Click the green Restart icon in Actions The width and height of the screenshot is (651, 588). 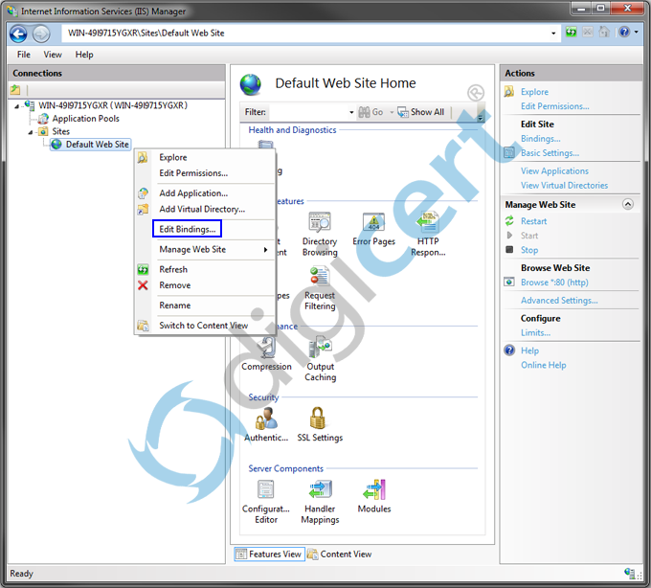[x=509, y=221]
